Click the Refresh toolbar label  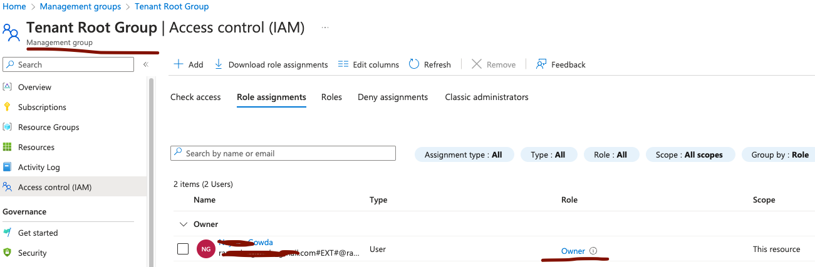point(437,64)
